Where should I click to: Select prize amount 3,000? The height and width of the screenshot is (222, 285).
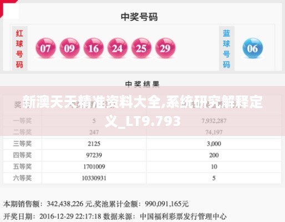coord(214,144)
